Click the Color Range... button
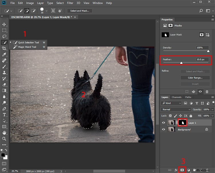This screenshot has height=173, width=215. pos(195,78)
